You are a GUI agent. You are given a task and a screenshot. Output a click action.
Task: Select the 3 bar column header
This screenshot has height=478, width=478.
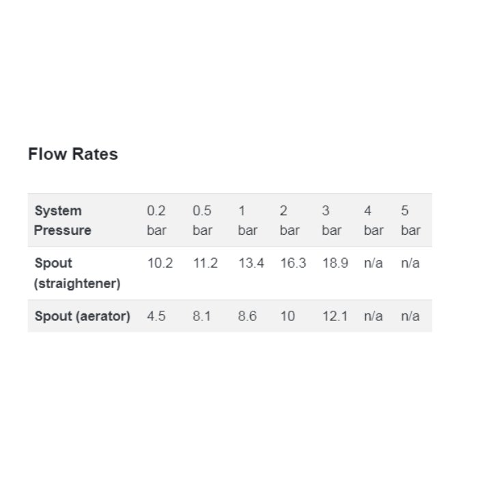click(332, 221)
